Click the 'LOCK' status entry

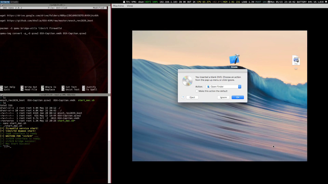pyautogui.click(x=321, y=2)
